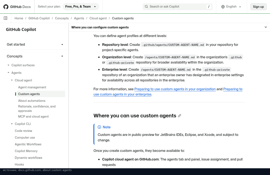Screen dimensions: 270x175
Task: Open Dynamic workflows in sidebar
Action: coord(28,158)
